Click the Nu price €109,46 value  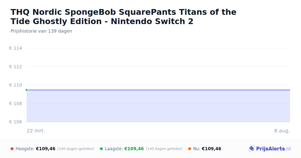tap(211, 149)
